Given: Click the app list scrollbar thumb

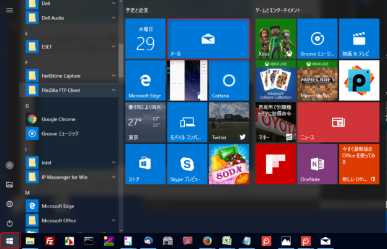Looking at the screenshot, I should click(121, 60).
